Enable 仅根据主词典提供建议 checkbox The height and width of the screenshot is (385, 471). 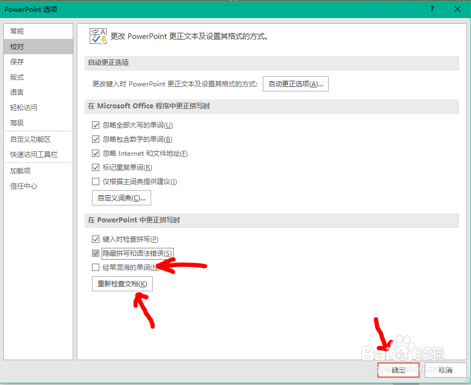95,182
